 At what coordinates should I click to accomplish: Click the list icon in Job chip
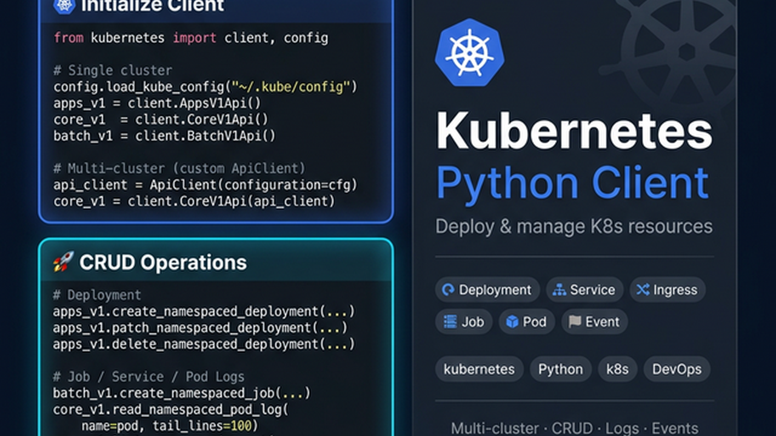(450, 322)
